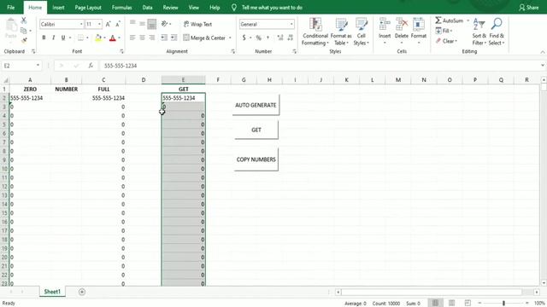Viewport: 547px width, 307px height.
Task: Open Conditional Formatting
Action: point(315,32)
